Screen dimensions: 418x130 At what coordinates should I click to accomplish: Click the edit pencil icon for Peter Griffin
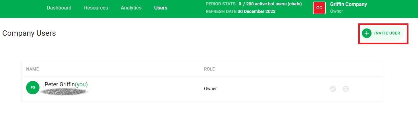click(333, 89)
